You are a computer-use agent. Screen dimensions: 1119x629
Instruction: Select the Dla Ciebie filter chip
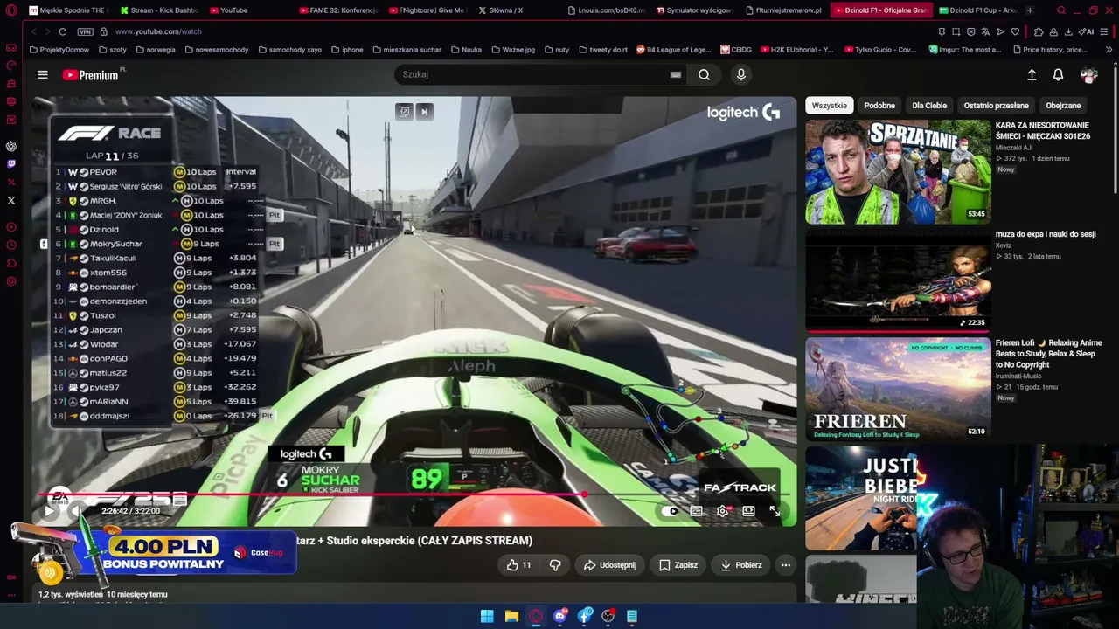(x=929, y=106)
